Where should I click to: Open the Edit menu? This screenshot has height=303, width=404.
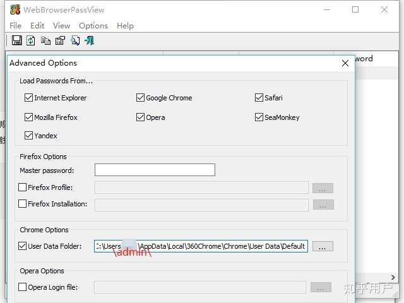click(37, 26)
